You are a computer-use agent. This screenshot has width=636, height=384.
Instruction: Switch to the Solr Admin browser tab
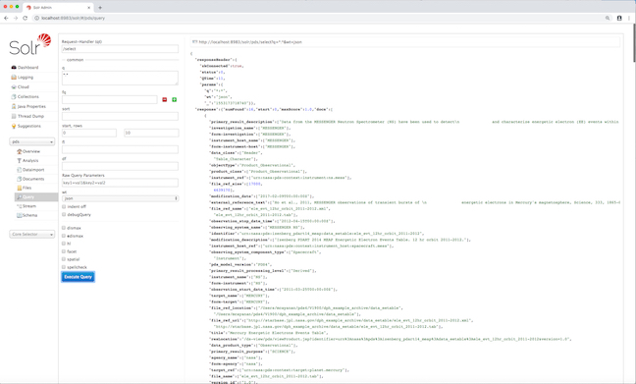tap(59, 7)
